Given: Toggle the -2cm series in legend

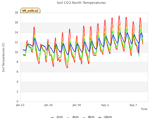Looking at the screenshot, I should click(x=57, y=117).
